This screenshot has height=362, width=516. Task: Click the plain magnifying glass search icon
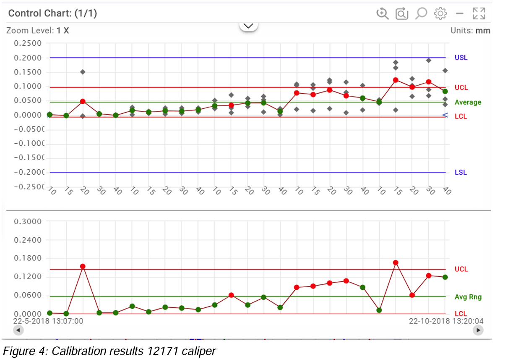(x=421, y=13)
